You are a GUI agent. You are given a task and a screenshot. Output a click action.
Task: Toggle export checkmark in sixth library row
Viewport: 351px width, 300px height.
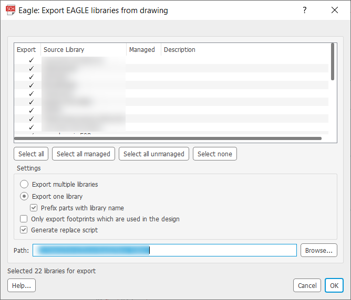(32, 102)
